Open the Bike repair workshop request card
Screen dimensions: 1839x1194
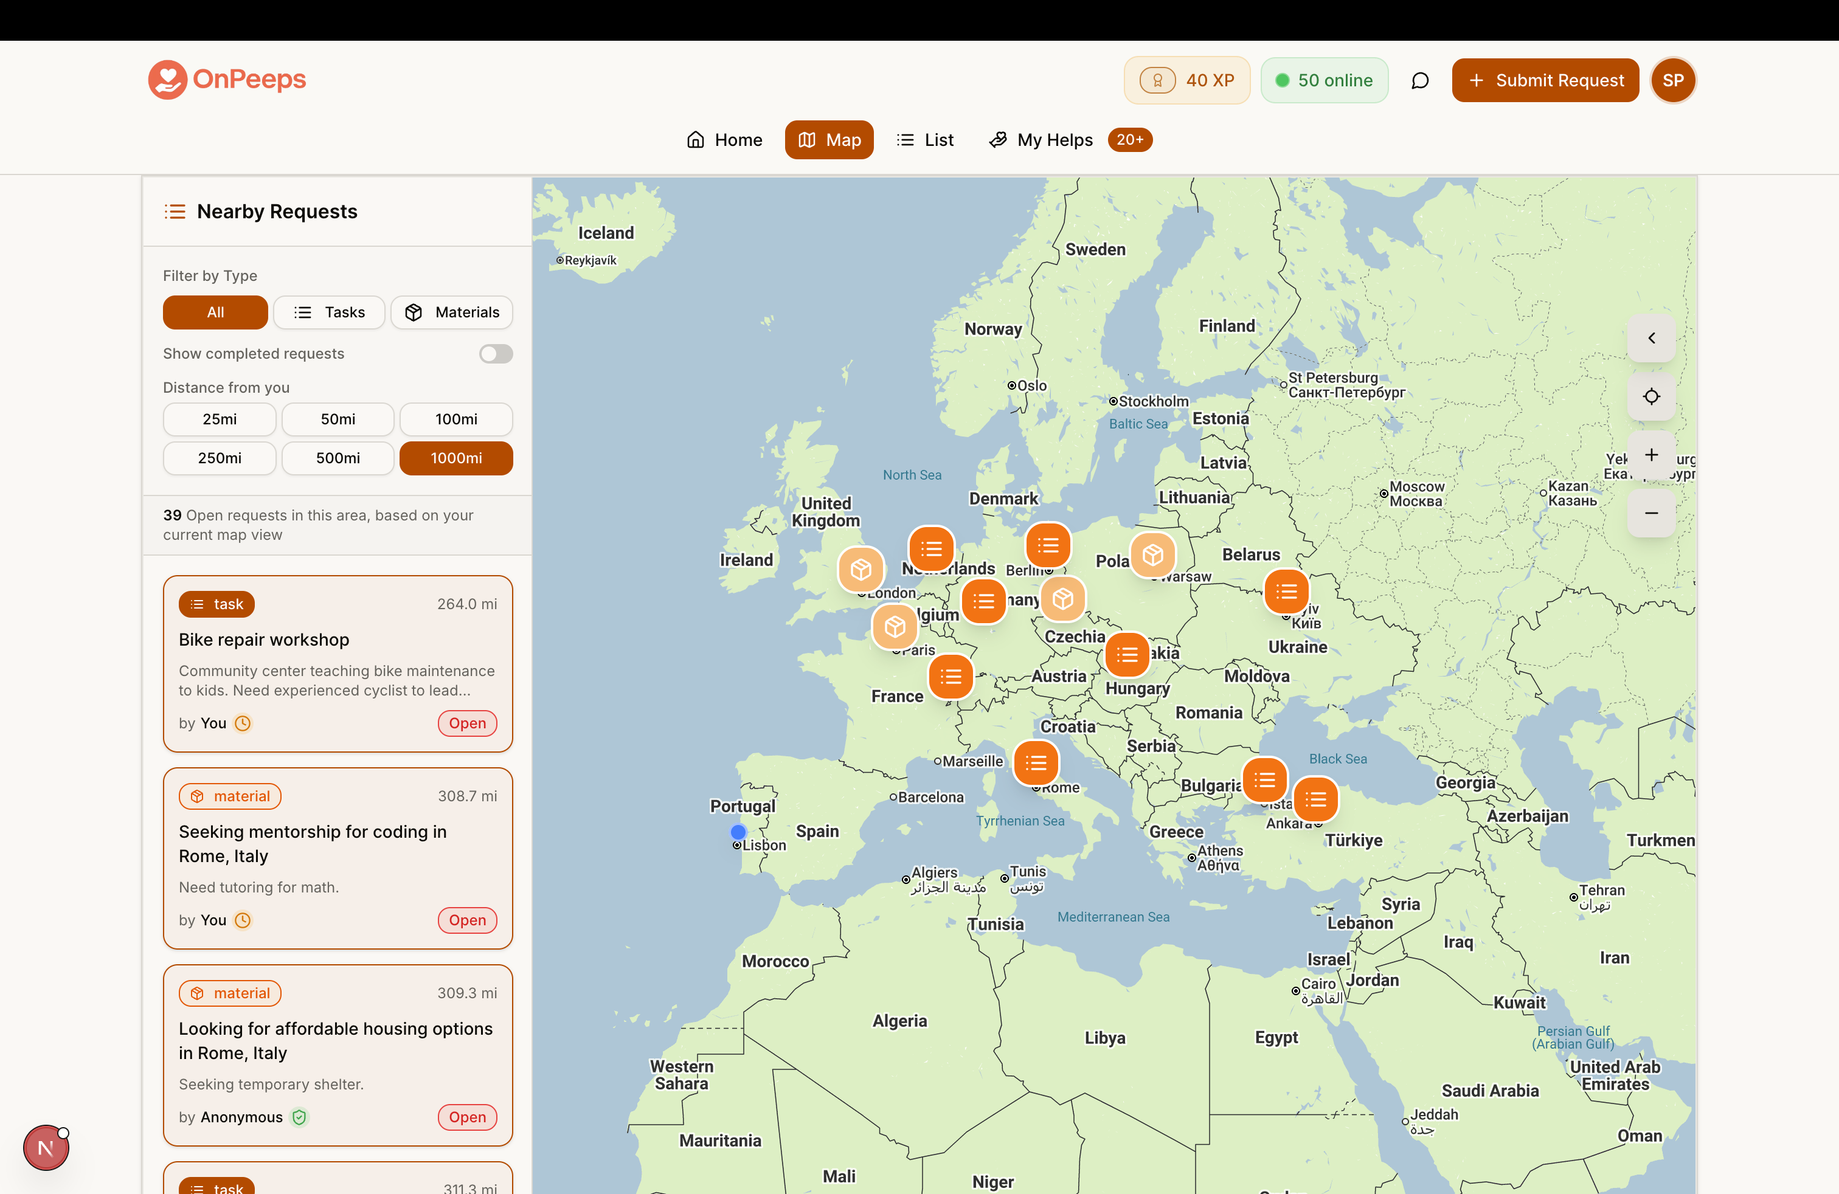338,663
